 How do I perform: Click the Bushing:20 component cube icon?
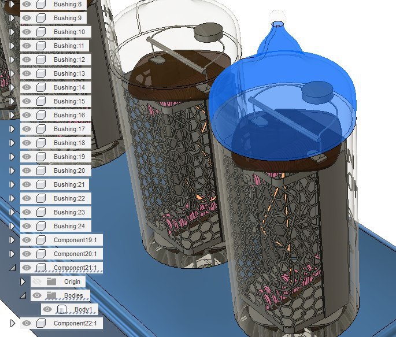41,171
